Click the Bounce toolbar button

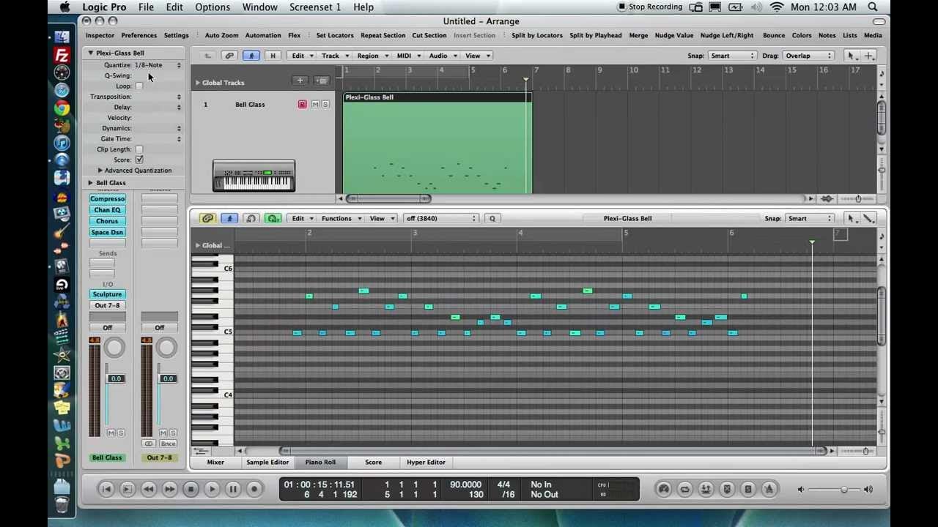774,35
